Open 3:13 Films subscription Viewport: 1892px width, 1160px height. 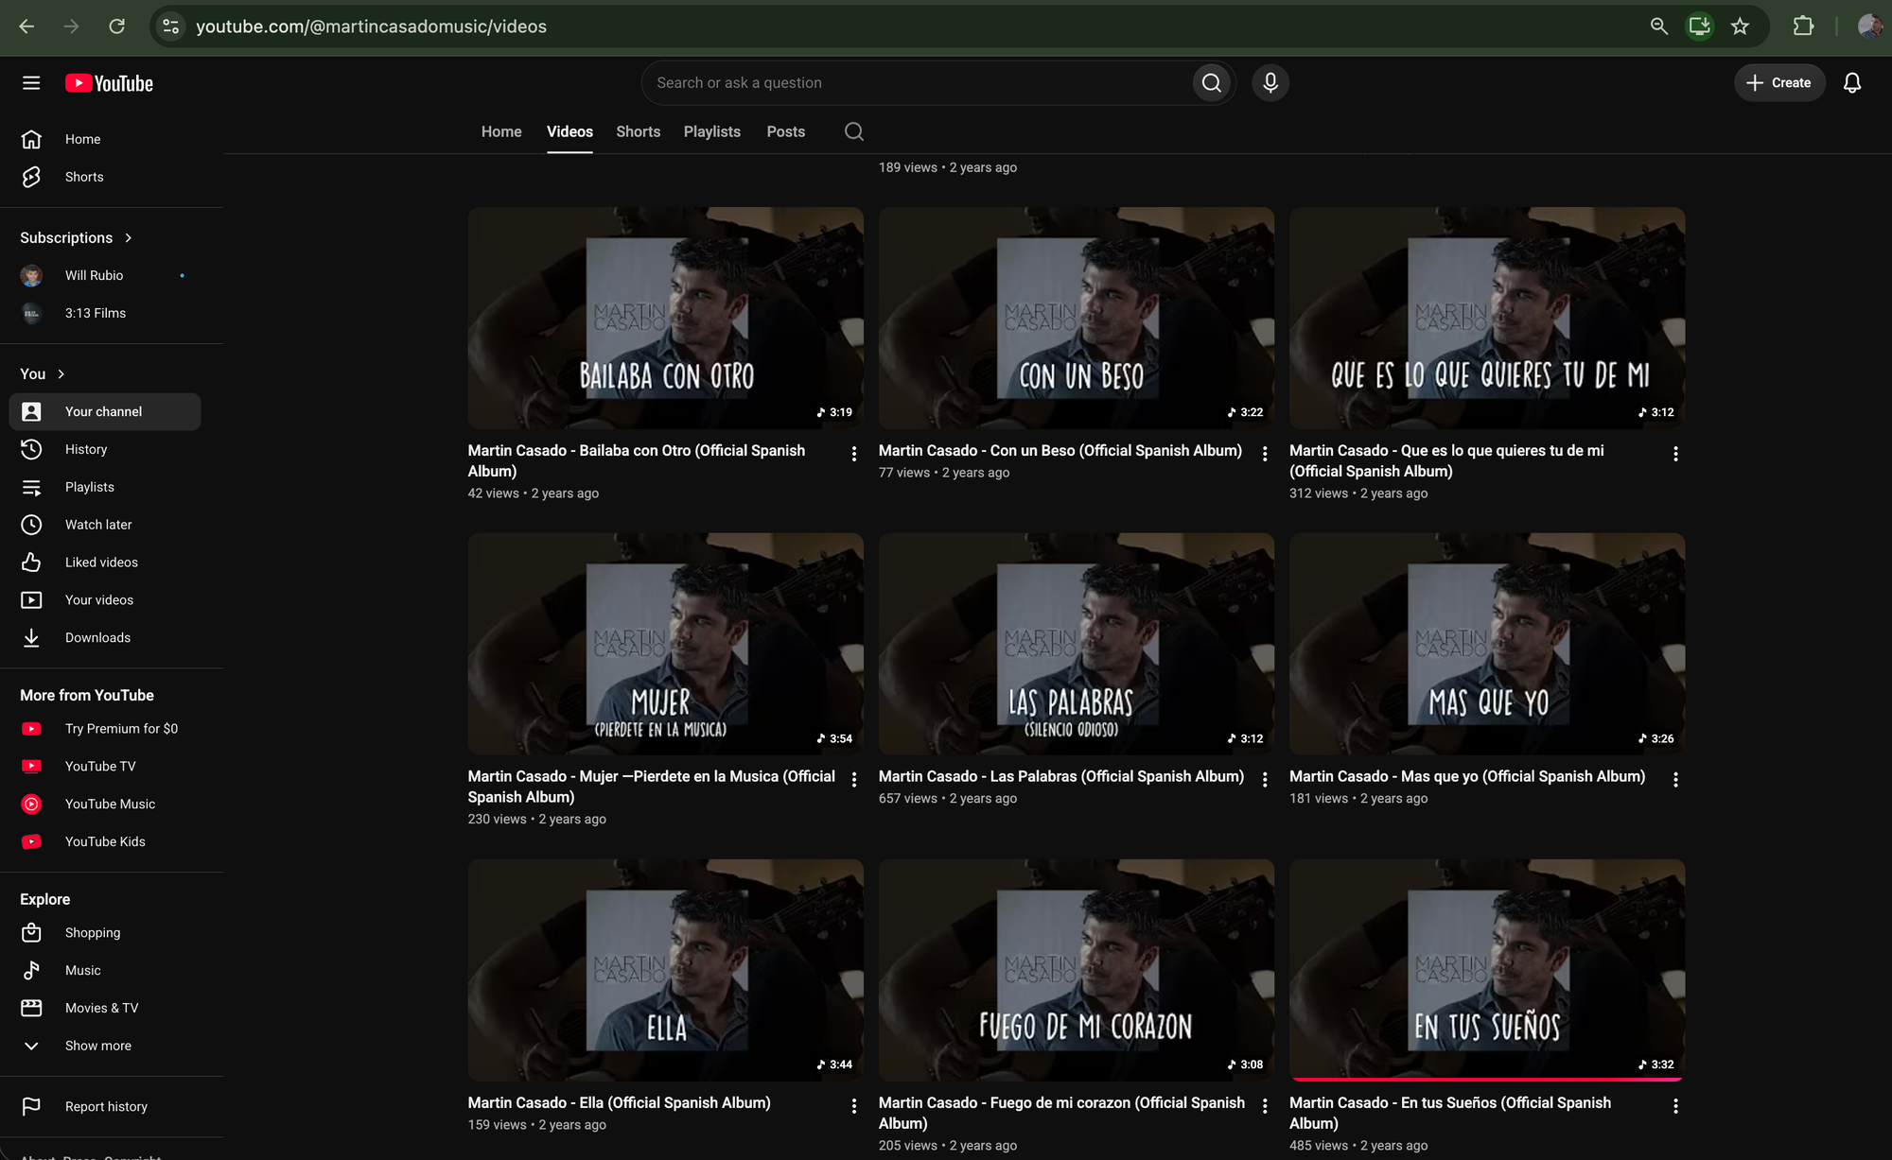(105, 313)
